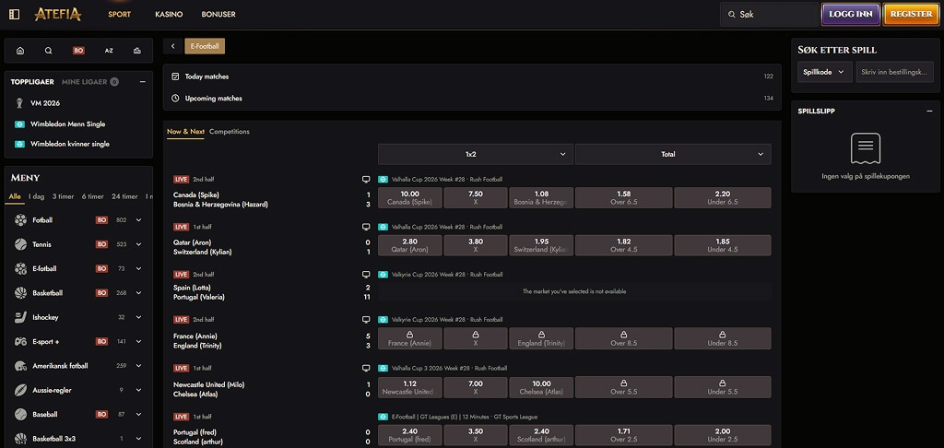Open the Spillkode dropdown

coord(825,72)
